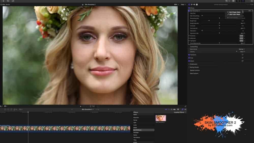The image size is (254, 143).
Task: Adjust the Saturation slider handle
Action: (x=202, y=31)
